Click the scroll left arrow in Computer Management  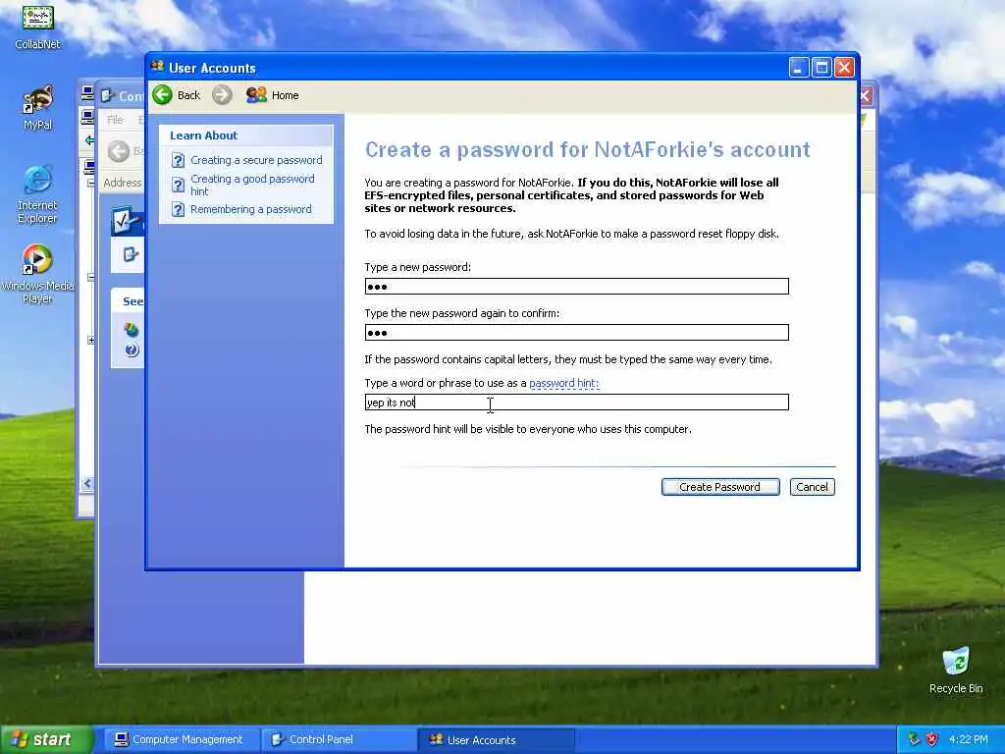coord(87,483)
